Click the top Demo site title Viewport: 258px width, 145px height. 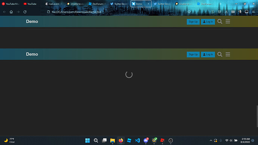(x=32, y=21)
